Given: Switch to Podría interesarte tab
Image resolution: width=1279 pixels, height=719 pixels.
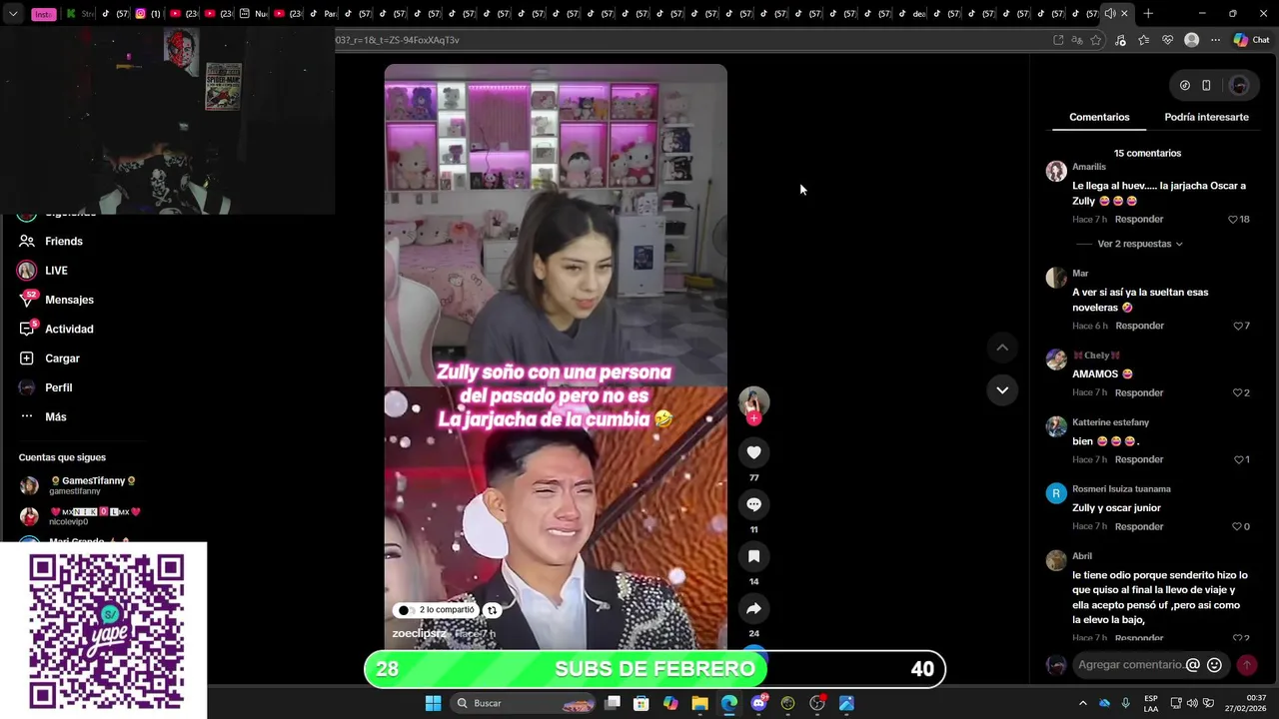Looking at the screenshot, I should click(x=1206, y=117).
